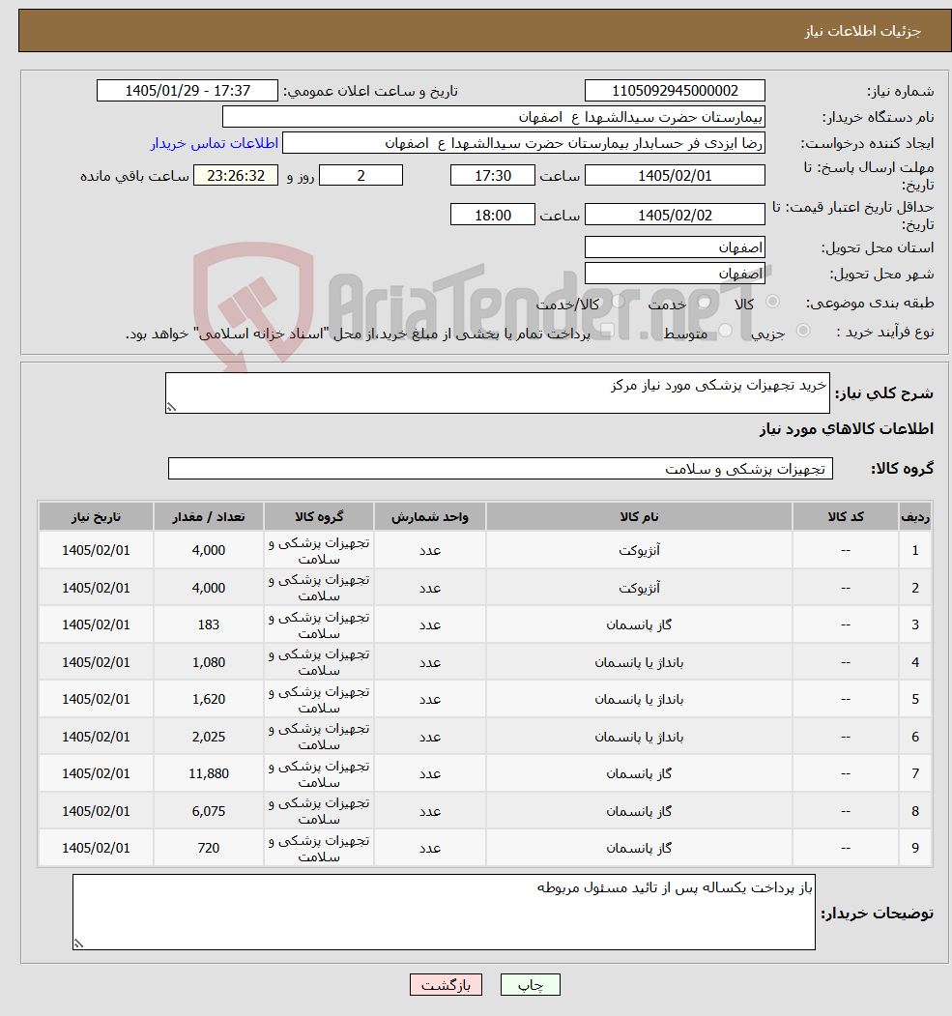Click the response deadline date 1405/02/01 field

click(675, 176)
